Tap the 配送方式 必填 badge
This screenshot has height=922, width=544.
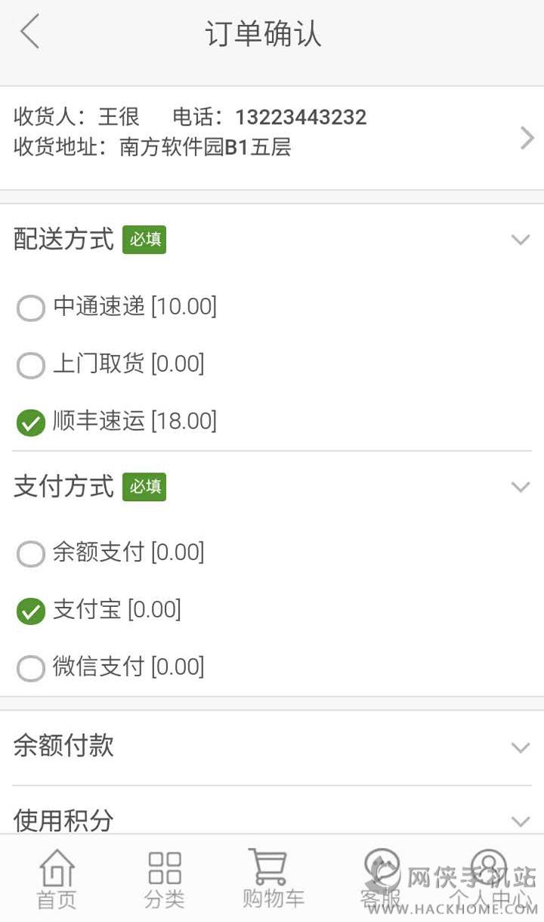[x=144, y=240]
